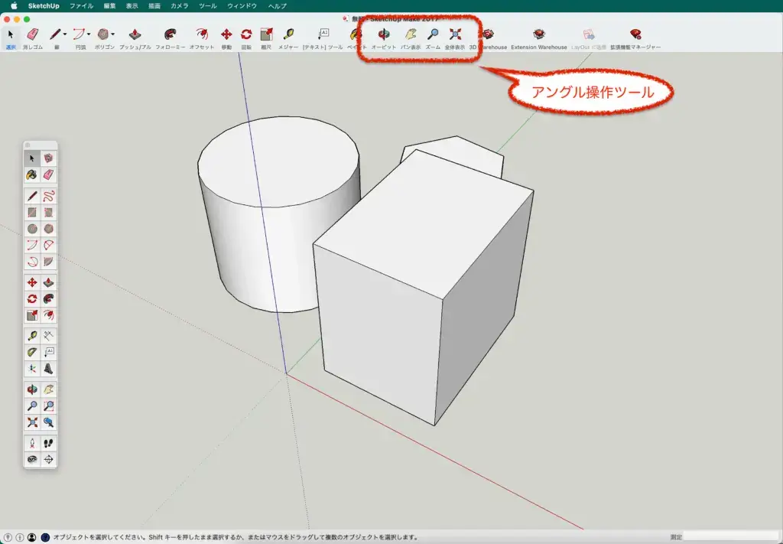Viewport: 783px width, 544px height.
Task: Expand the 円弧 tool dropdown arrow
Action: coord(89,34)
